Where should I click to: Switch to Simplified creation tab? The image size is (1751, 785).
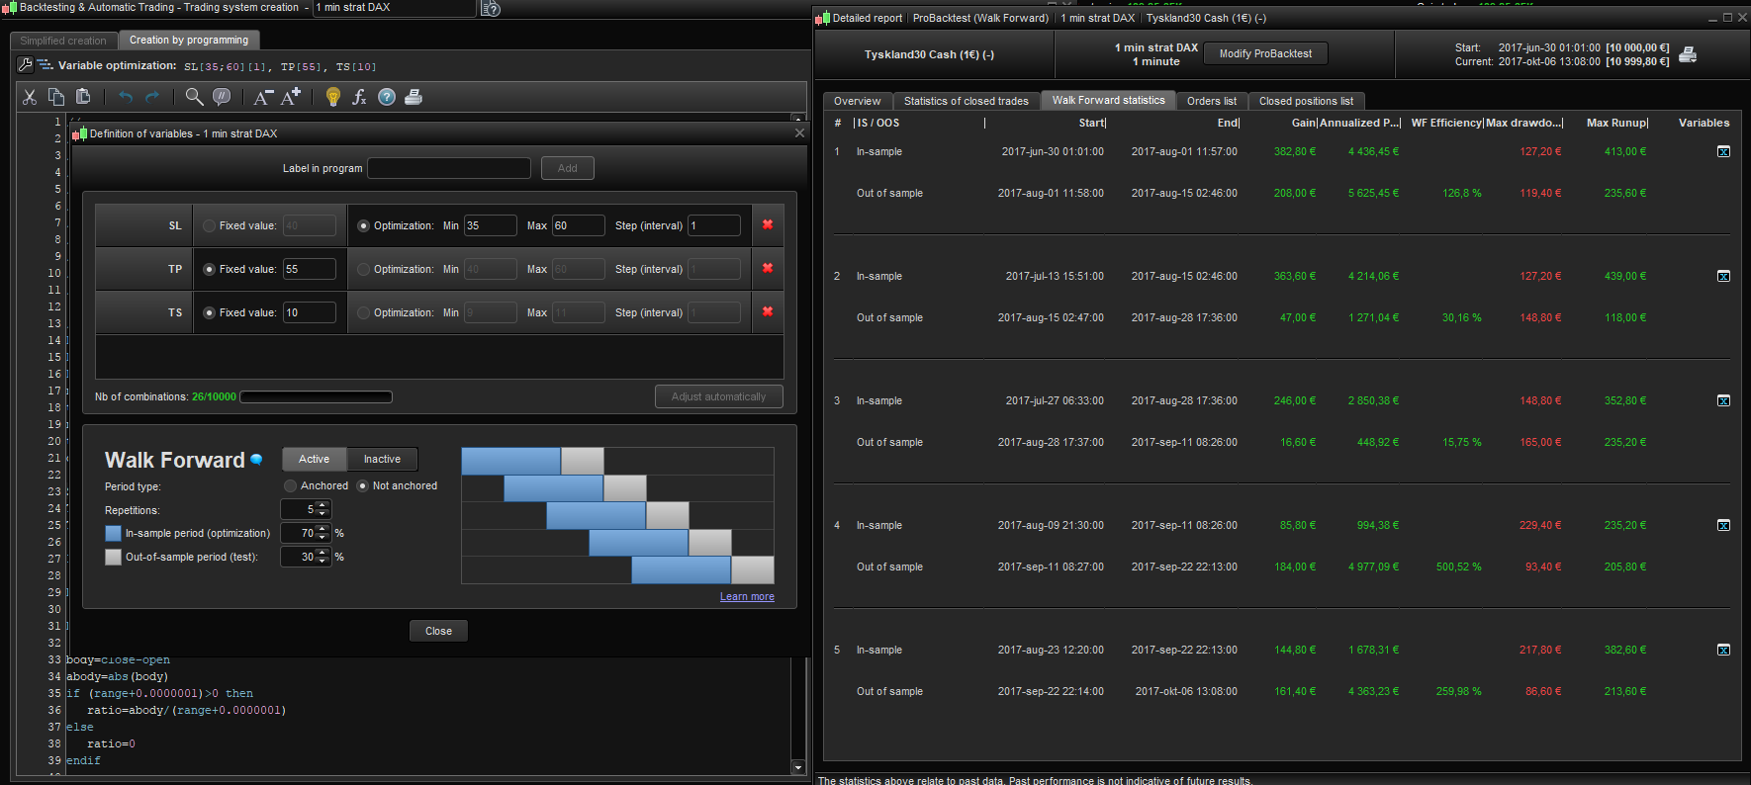pos(63,41)
